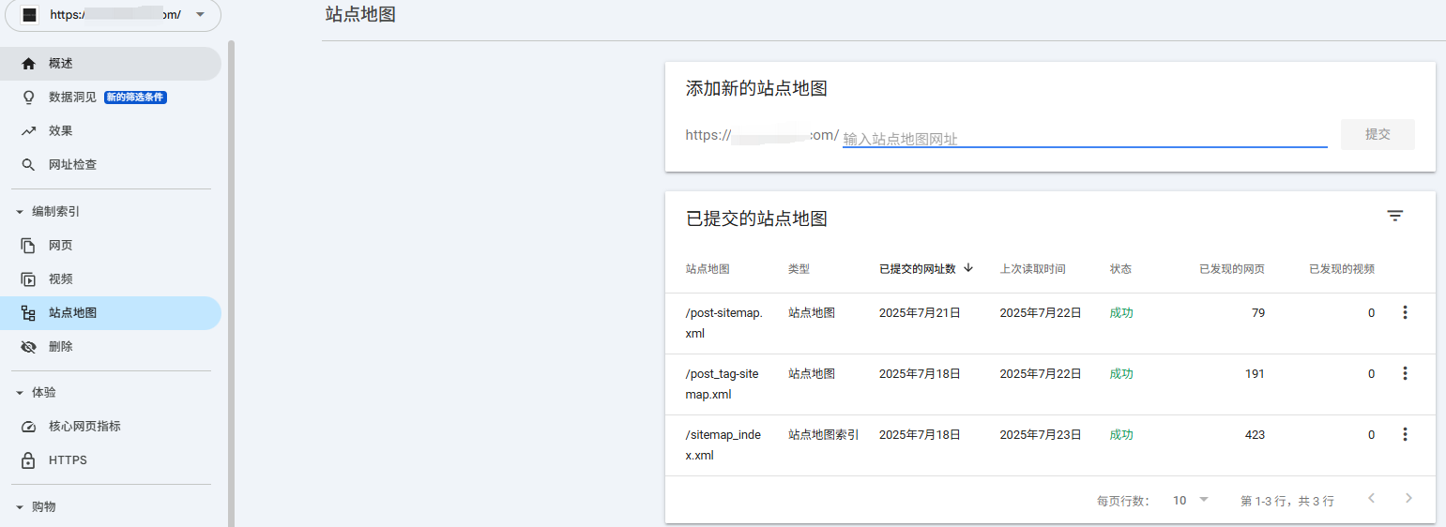Open HTTPS report in sidebar
The width and height of the screenshot is (1446, 527).
coord(111,460)
